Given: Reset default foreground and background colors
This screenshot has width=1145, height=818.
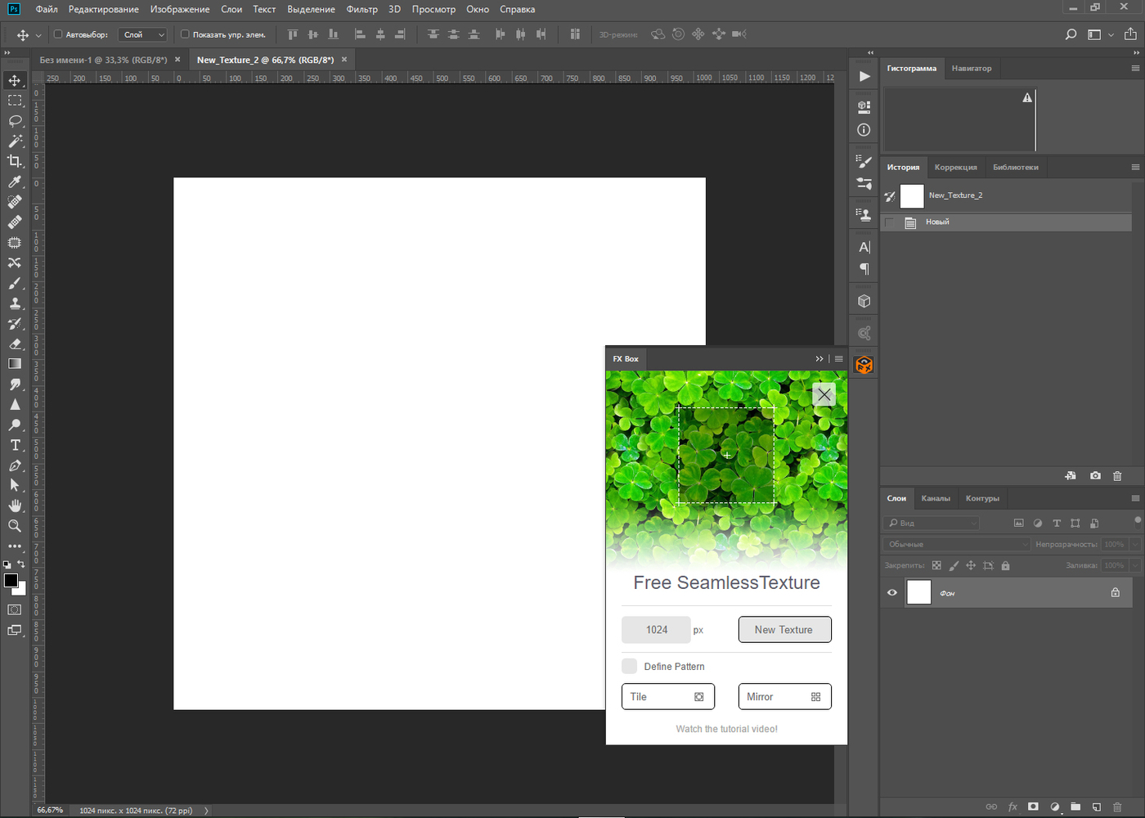Looking at the screenshot, I should click(x=7, y=564).
